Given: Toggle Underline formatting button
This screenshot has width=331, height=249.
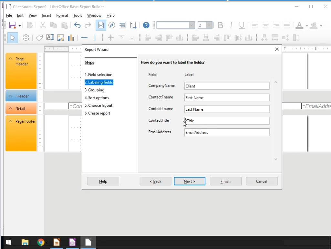Looking at the screenshot, I should coord(242,25).
